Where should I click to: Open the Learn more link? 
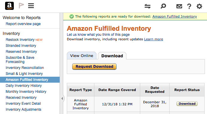[x=154, y=39]
